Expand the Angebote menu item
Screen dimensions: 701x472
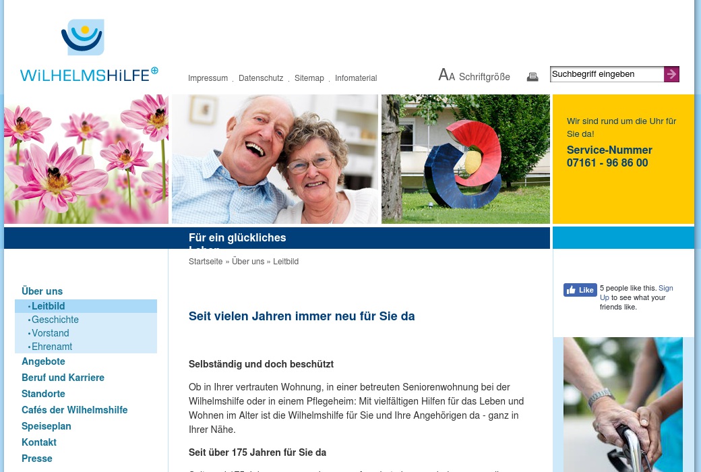pos(43,361)
